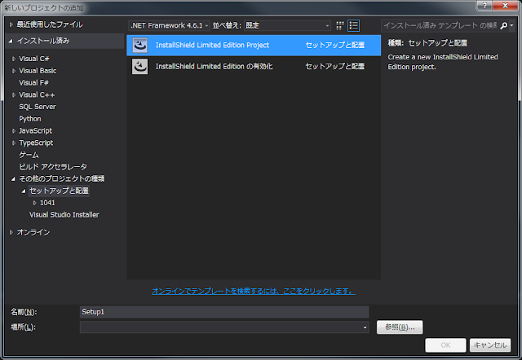Select InstallShield Limited Edition Project template
Image resolution: width=522 pixels, height=360 pixels.
pyautogui.click(x=254, y=46)
